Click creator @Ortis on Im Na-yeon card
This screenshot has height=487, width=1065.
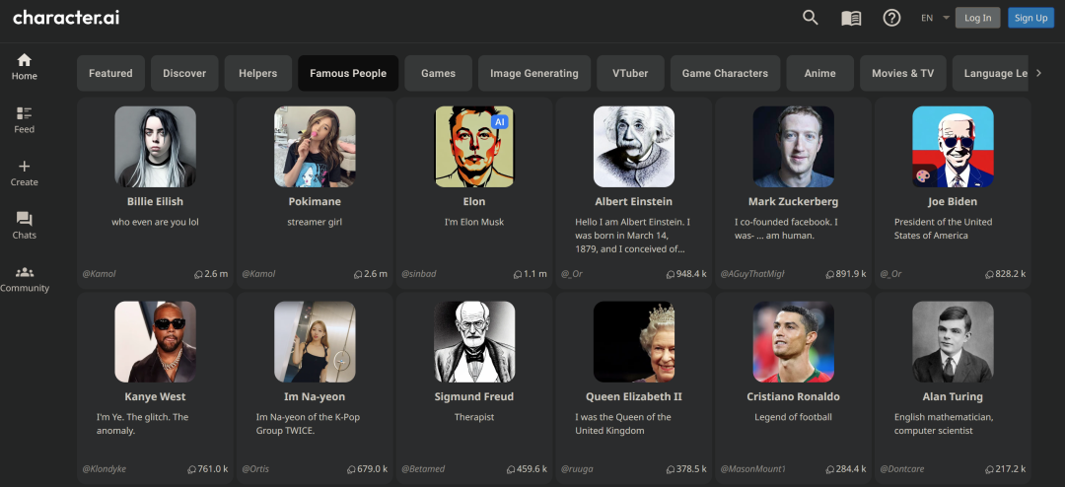point(255,468)
